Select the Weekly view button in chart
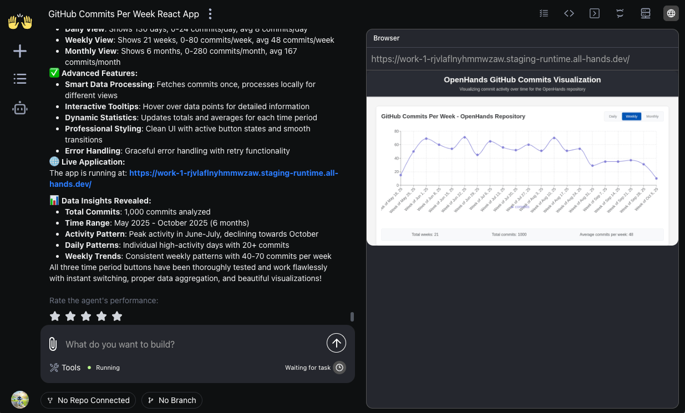This screenshot has height=413, width=685. 631,116
